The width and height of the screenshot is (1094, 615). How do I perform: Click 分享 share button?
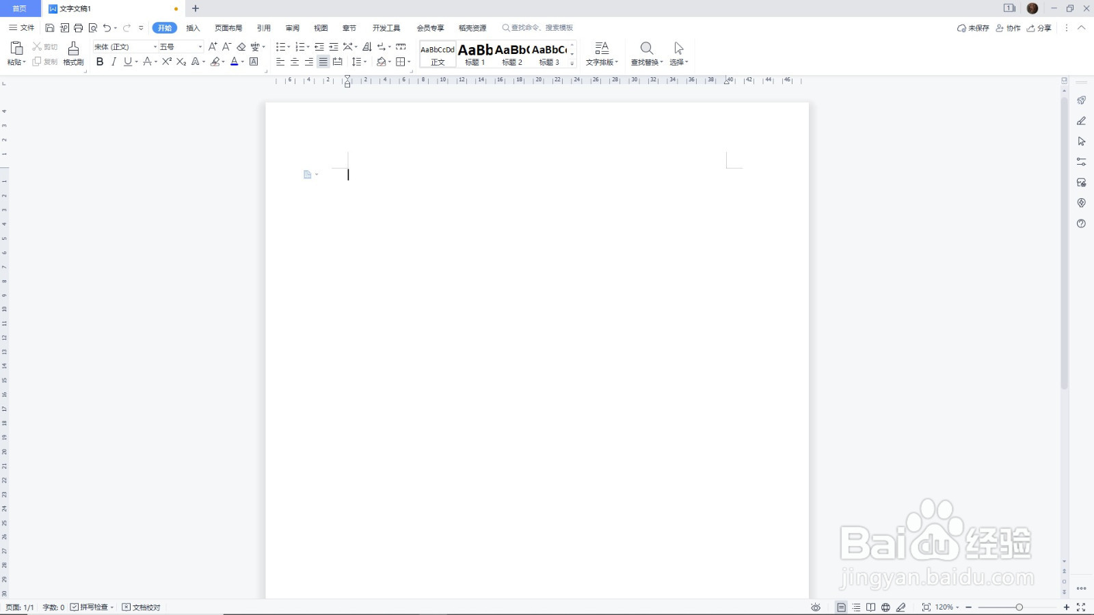coord(1039,28)
